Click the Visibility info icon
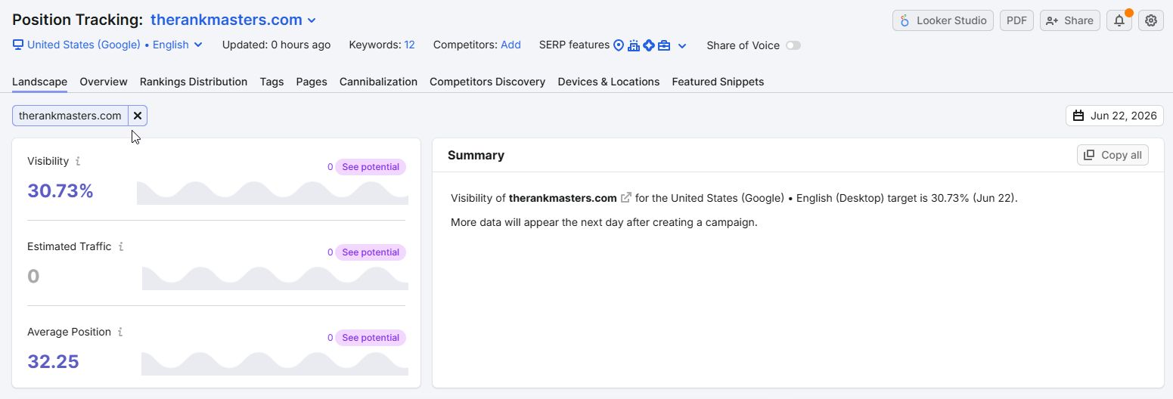The height and width of the screenshot is (399, 1173). [x=78, y=161]
